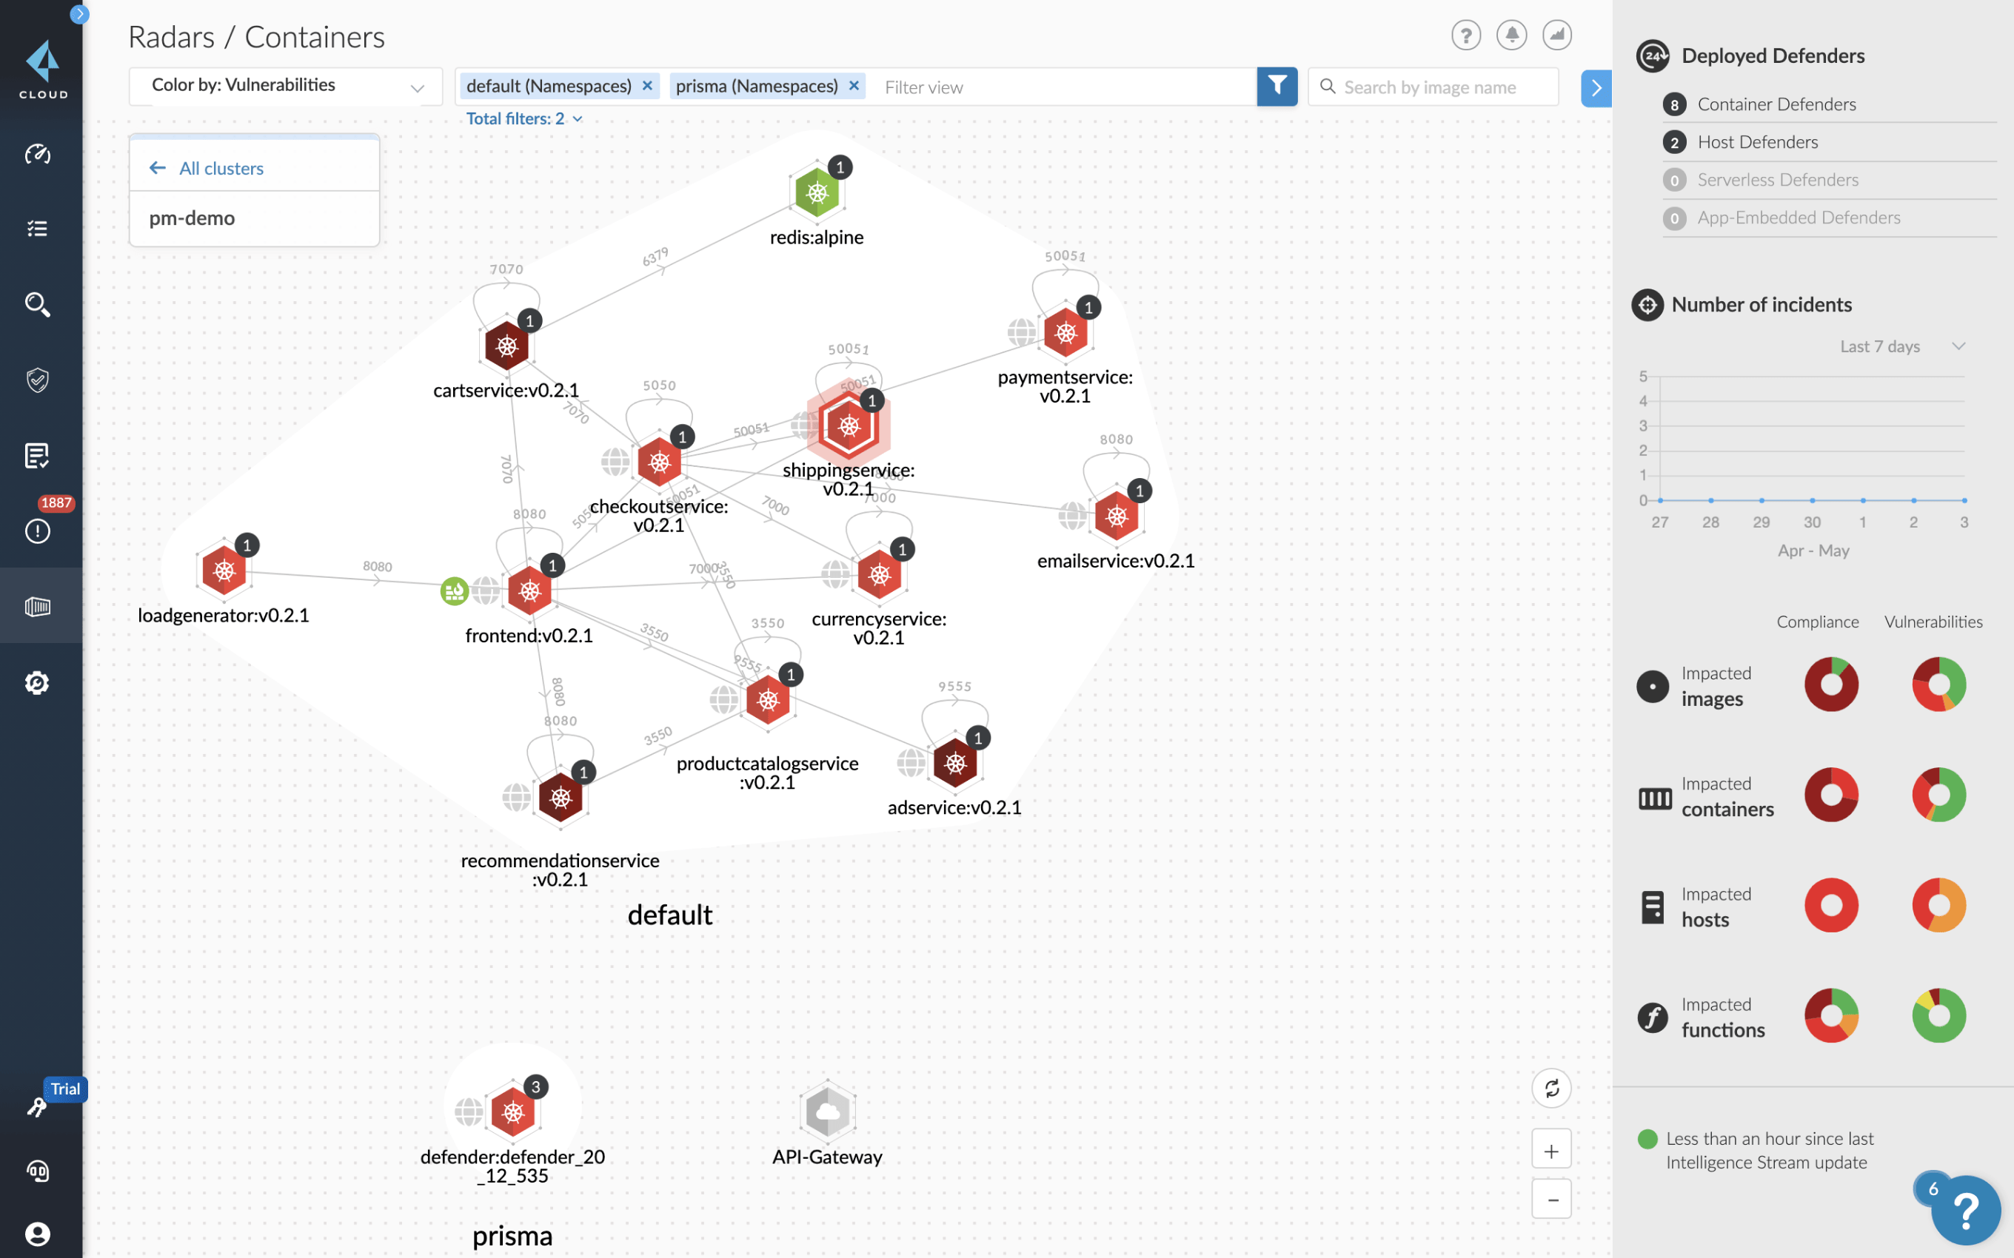
Task: Select the pm-demo cluster entry
Action: click(255, 218)
